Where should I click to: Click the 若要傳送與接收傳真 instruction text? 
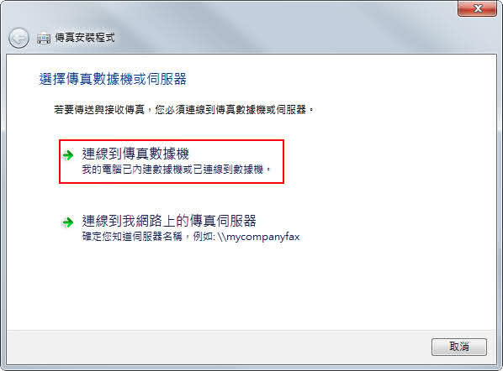[99, 110]
